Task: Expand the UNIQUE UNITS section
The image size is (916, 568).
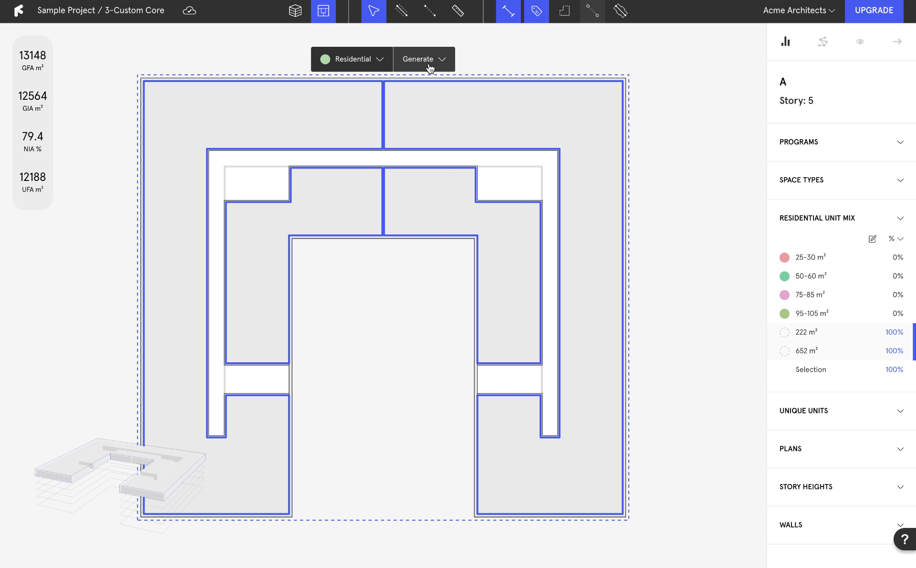Action: (x=841, y=411)
